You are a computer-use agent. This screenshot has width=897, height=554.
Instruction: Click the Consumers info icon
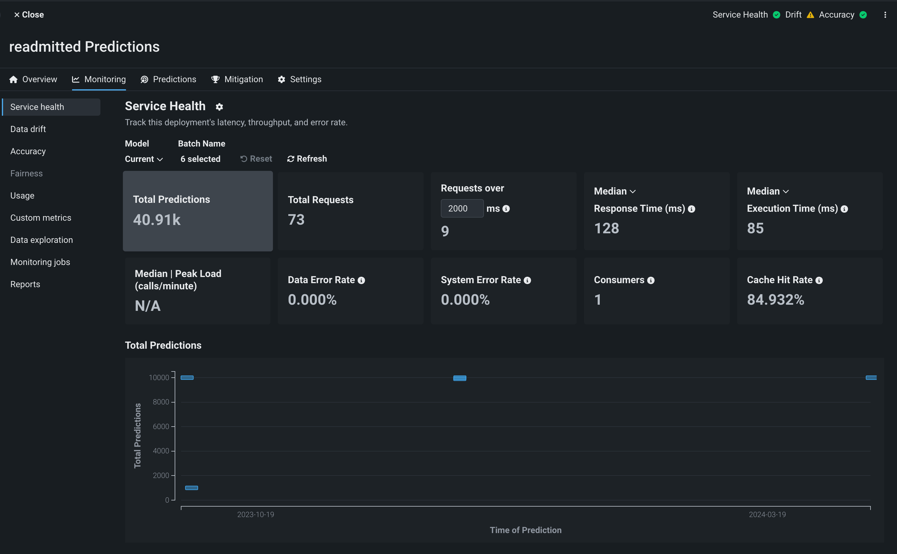click(651, 280)
